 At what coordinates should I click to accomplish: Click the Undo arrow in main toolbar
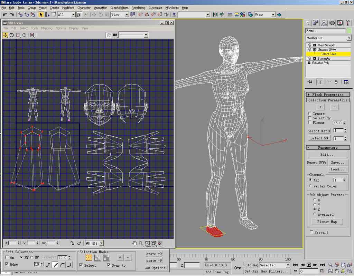pos(5,14)
